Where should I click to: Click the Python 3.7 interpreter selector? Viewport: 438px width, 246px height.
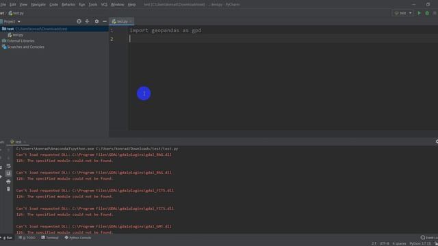tap(420, 243)
